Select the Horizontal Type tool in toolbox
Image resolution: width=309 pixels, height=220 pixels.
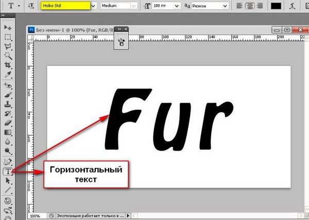click(x=8, y=172)
